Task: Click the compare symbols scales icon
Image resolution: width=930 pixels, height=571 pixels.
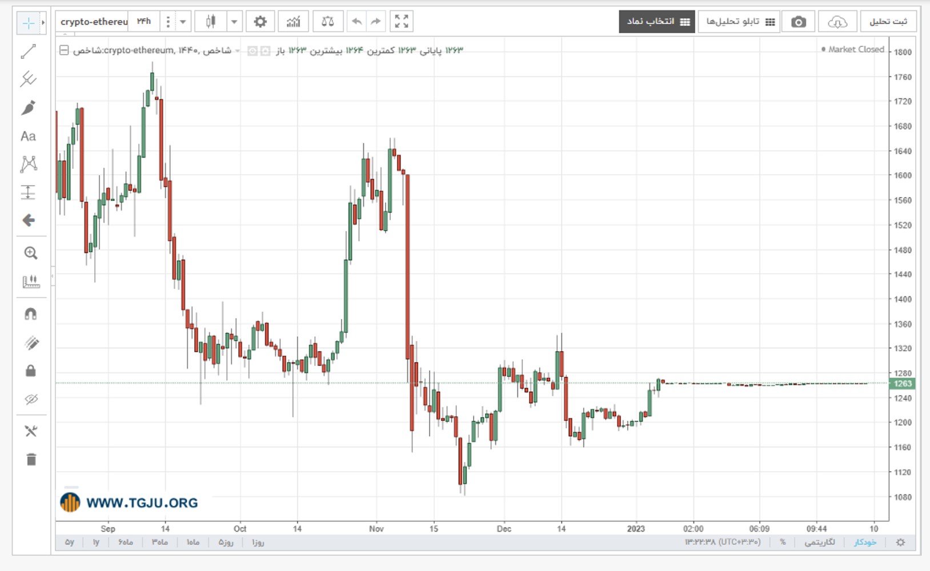Action: point(327,22)
